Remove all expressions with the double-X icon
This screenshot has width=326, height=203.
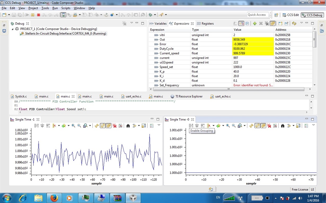point(267,24)
